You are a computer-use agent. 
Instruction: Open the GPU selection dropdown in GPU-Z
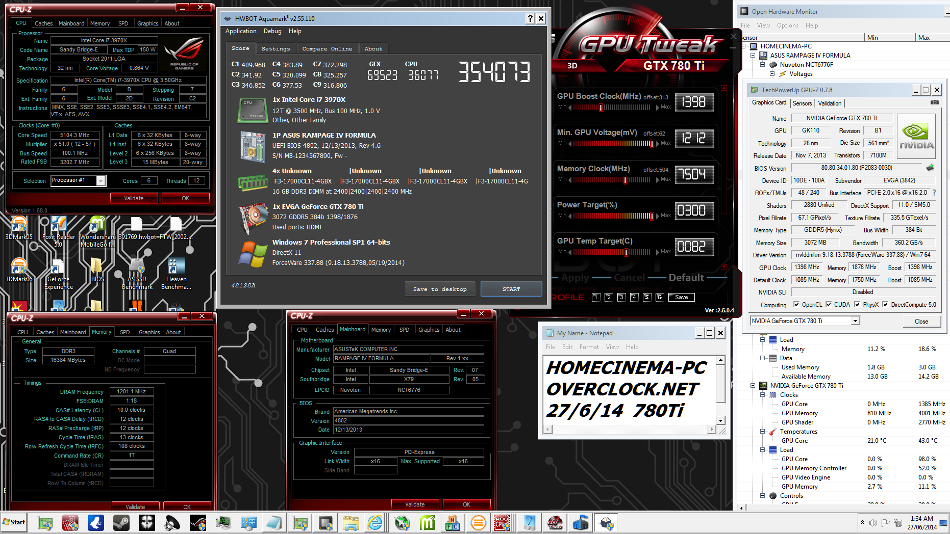point(855,321)
